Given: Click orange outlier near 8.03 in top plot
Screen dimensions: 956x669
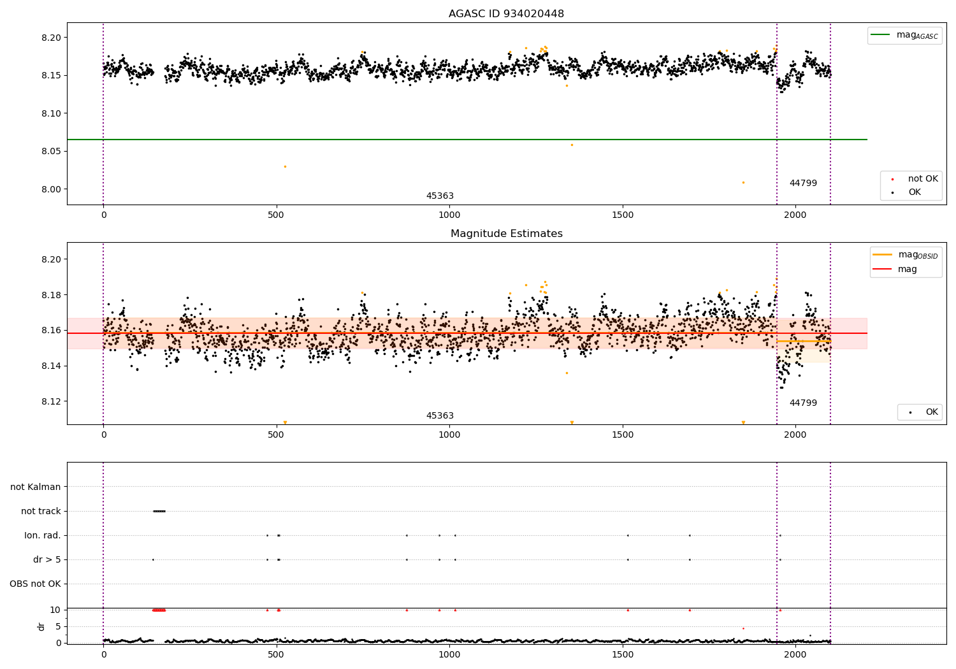Looking at the screenshot, I should pyautogui.click(x=285, y=166).
